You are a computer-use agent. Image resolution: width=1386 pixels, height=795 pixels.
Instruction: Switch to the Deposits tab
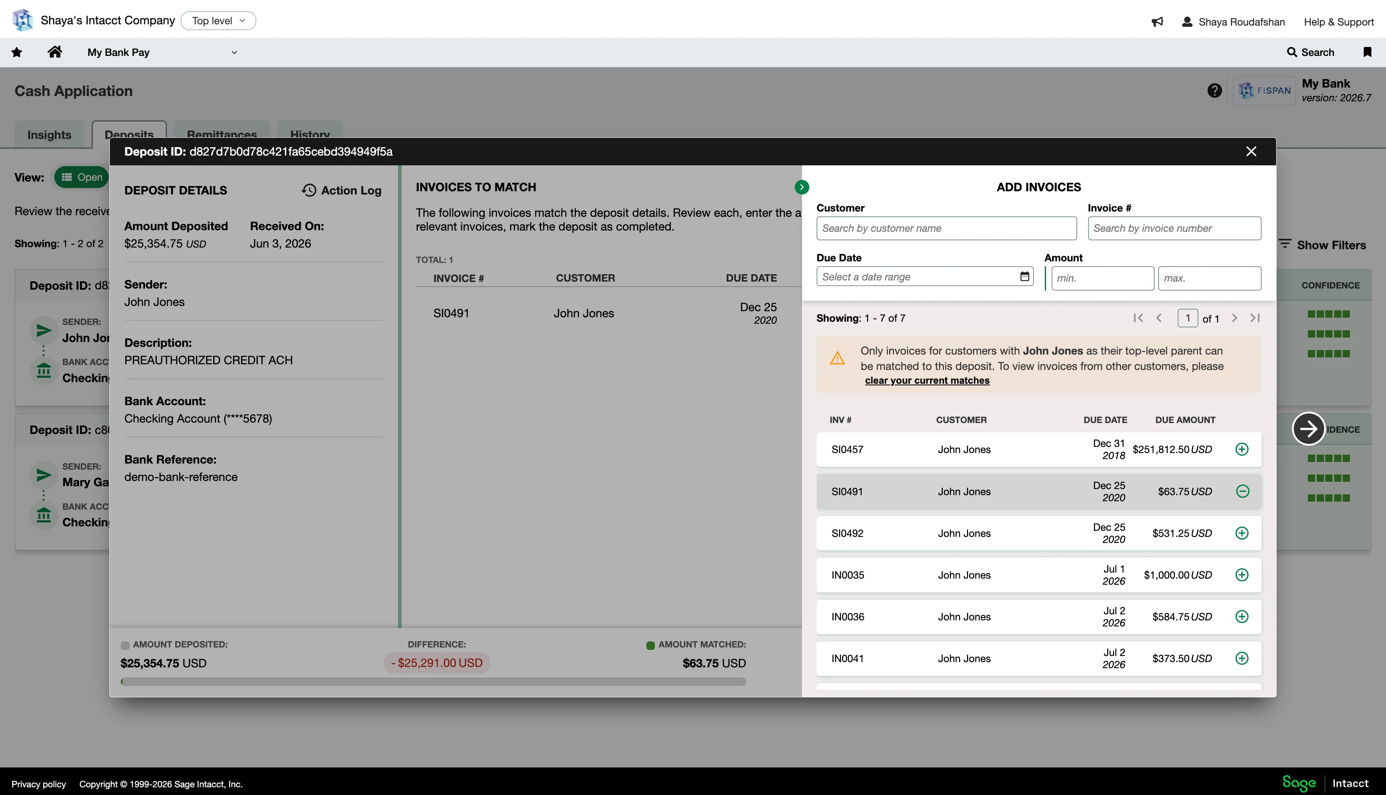(x=129, y=134)
